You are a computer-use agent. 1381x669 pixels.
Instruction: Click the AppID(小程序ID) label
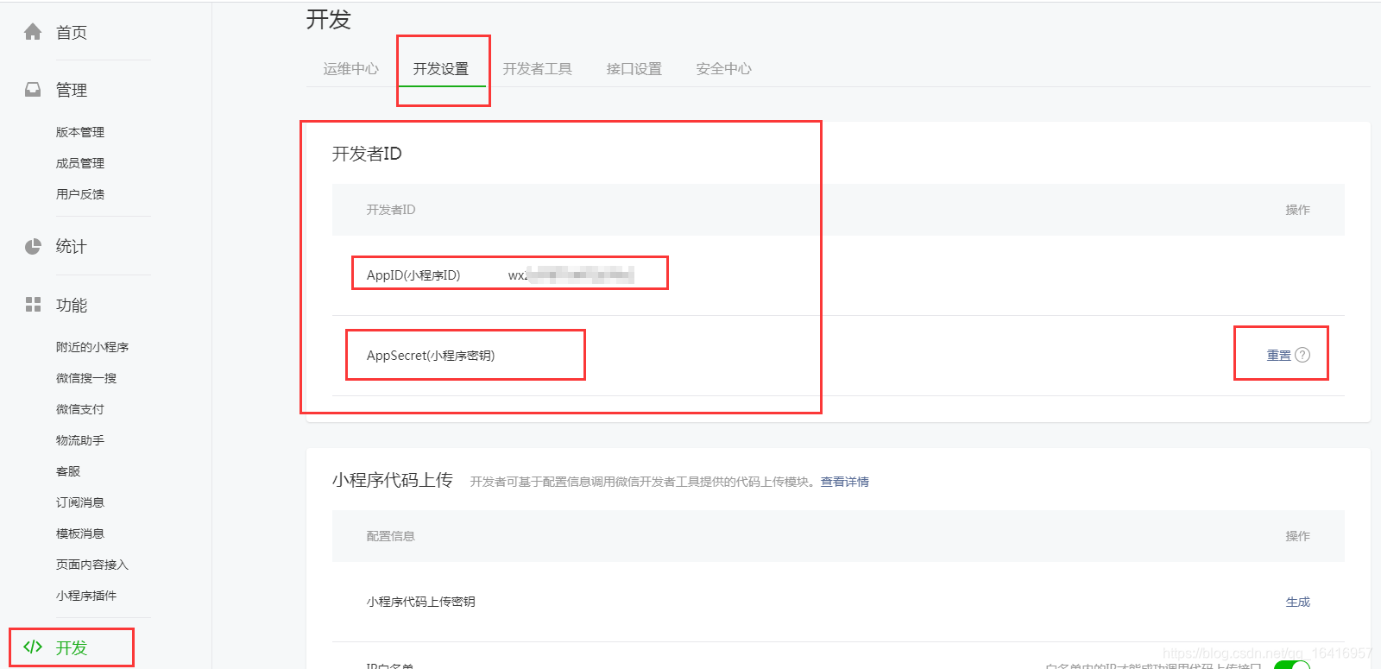[413, 275]
